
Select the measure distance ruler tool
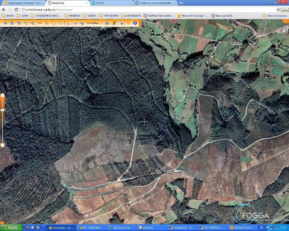(x=40, y=23)
